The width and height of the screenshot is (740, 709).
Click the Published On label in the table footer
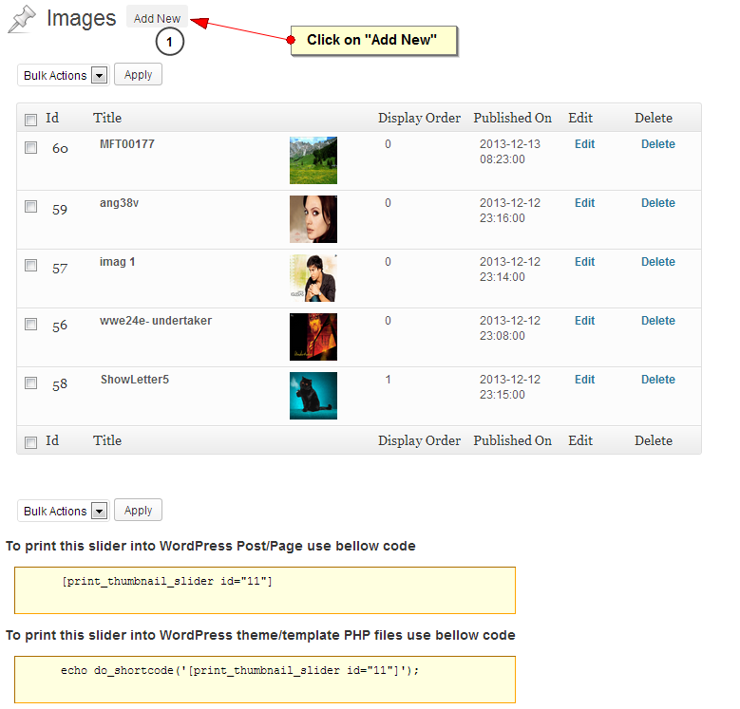coord(513,440)
